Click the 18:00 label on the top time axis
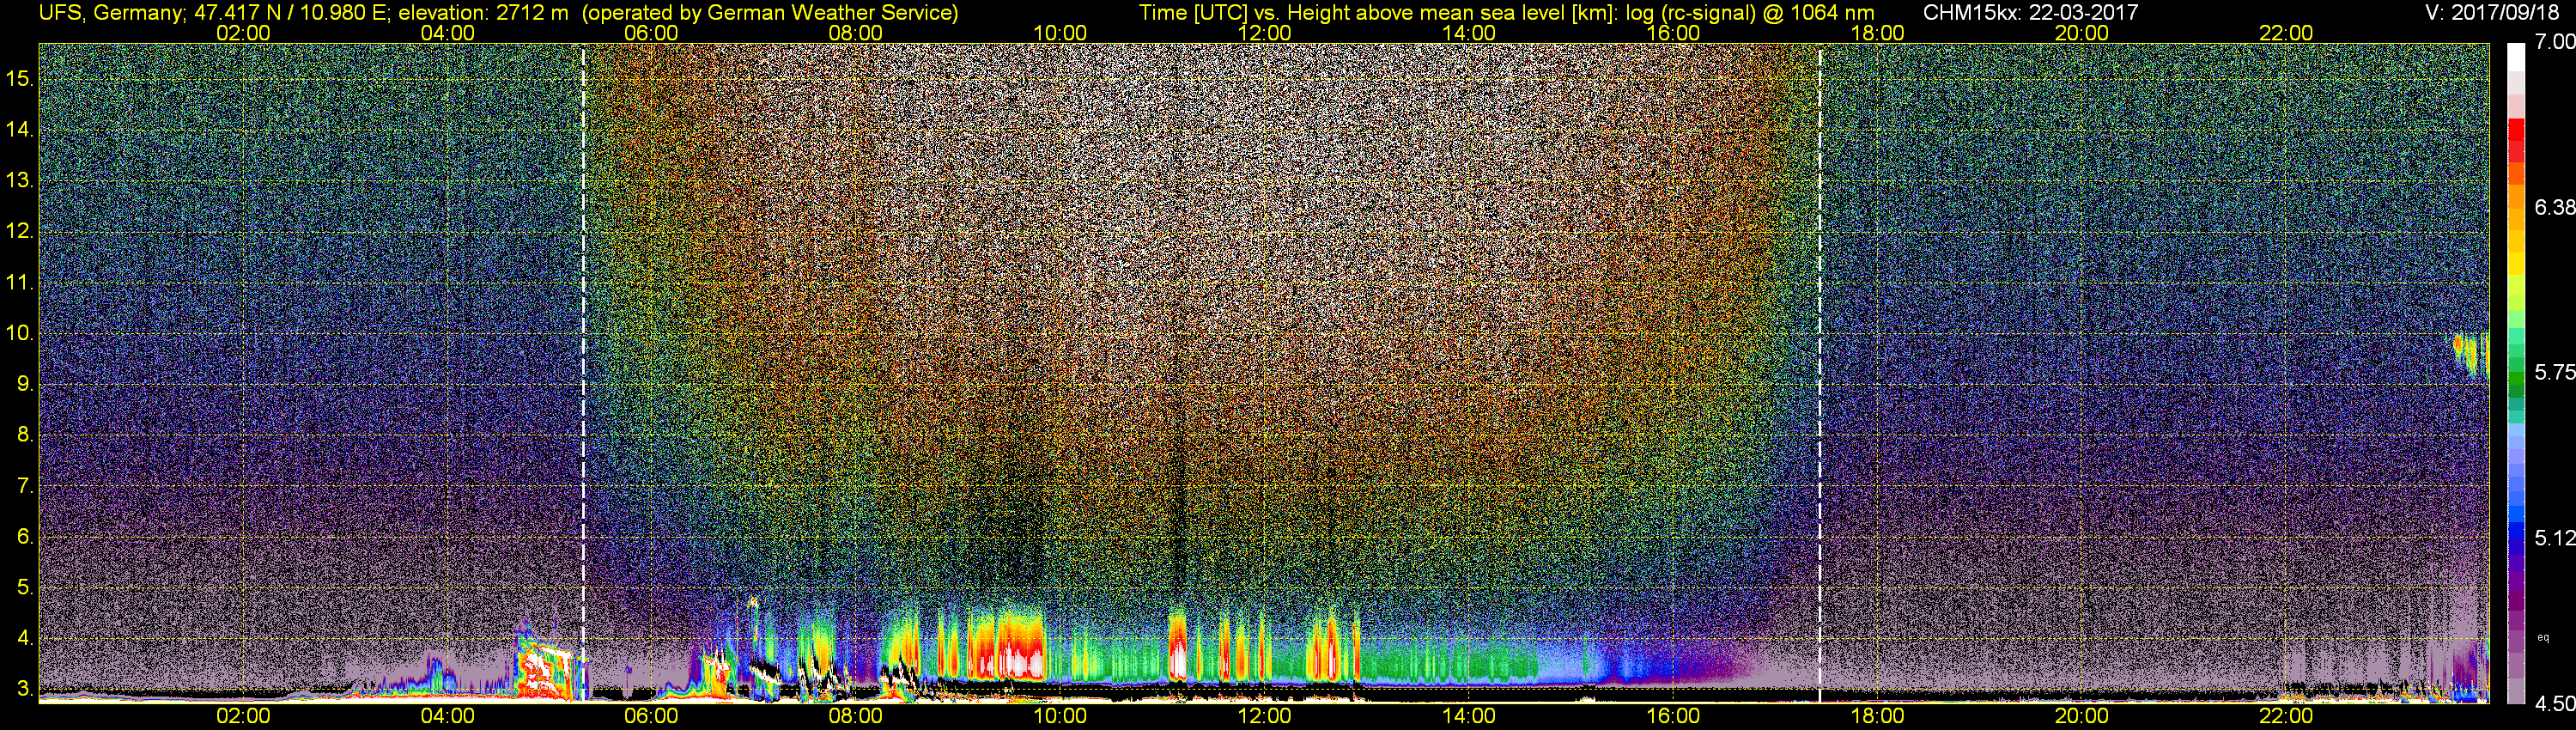 pyautogui.click(x=1877, y=33)
